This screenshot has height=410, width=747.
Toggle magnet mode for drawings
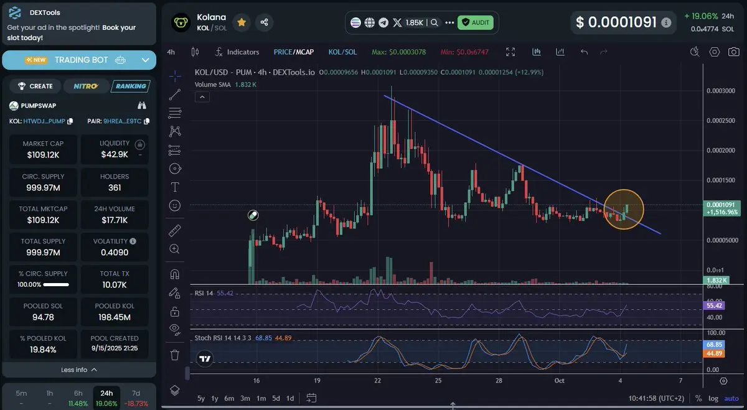[175, 274]
